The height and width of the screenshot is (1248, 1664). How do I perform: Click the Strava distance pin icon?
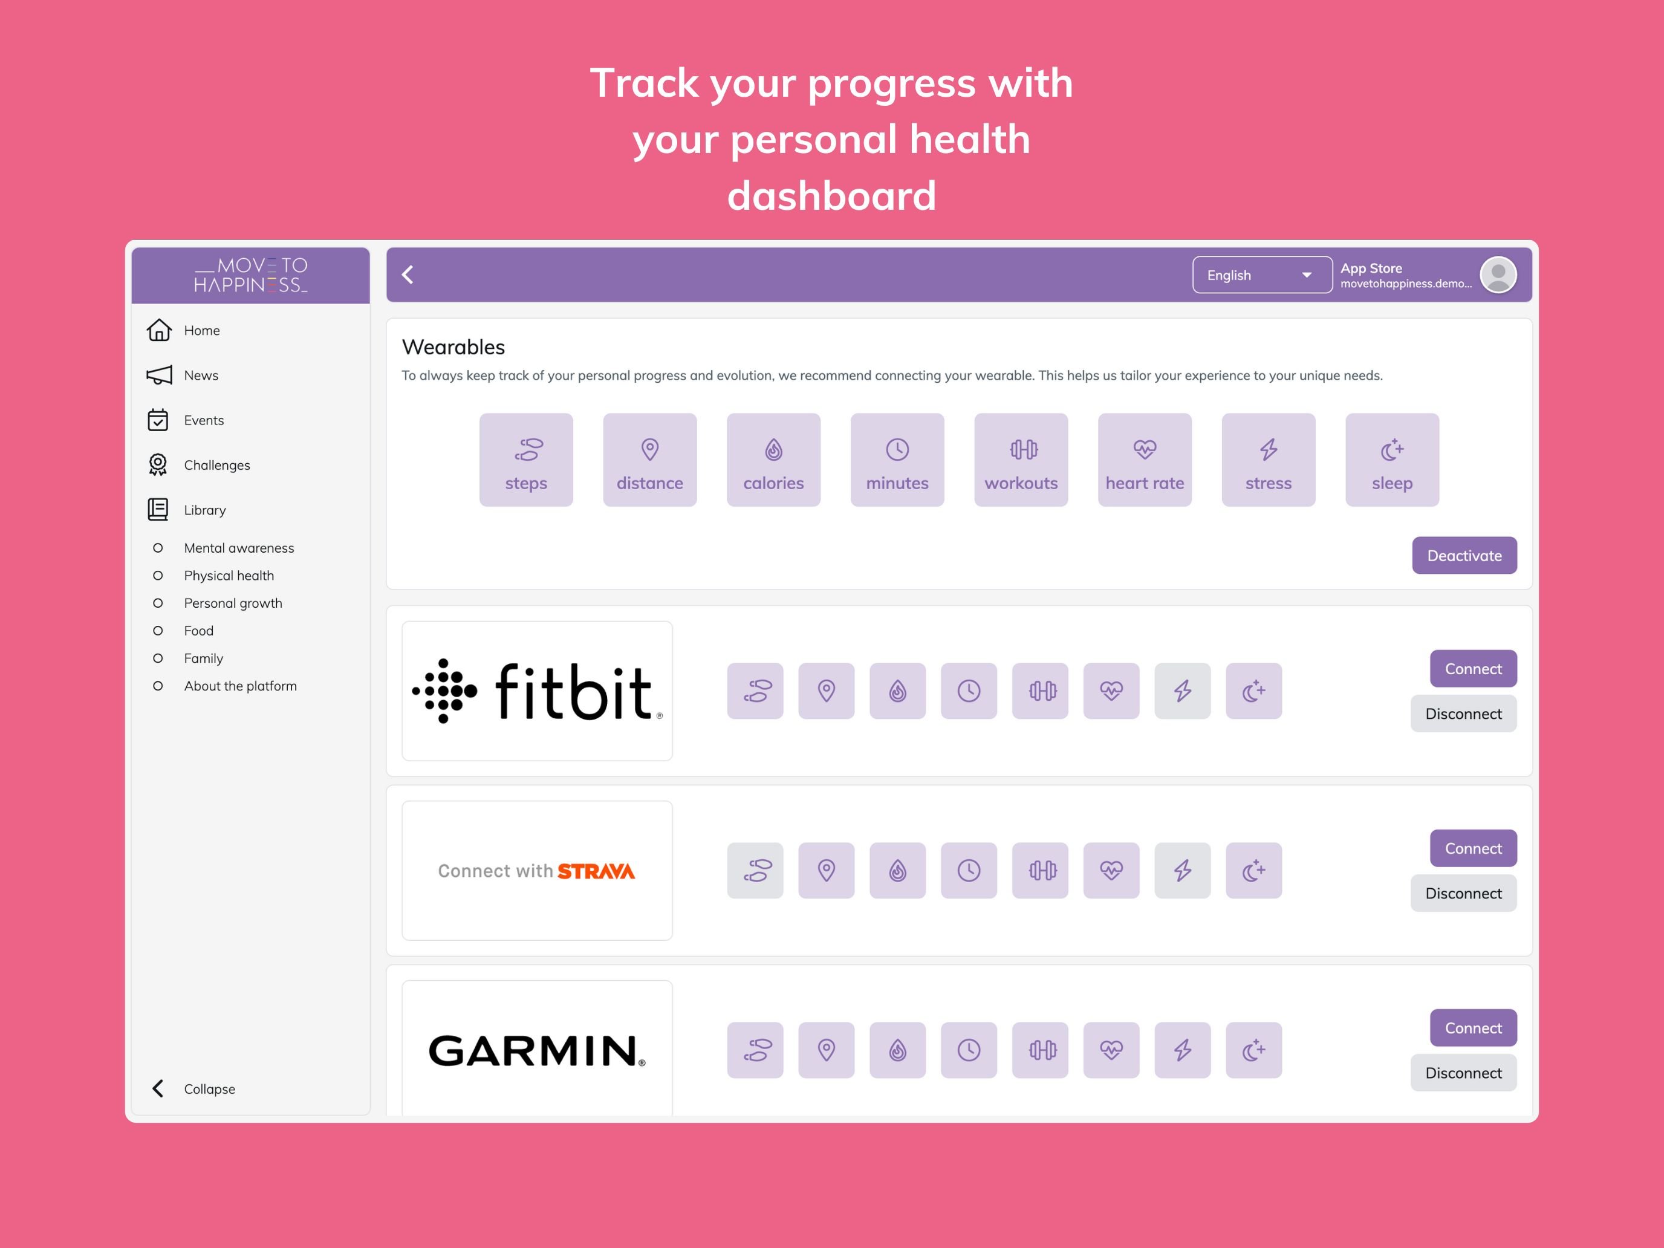(827, 870)
